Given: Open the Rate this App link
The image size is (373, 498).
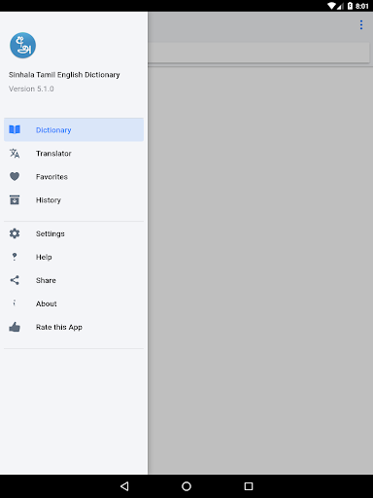Looking at the screenshot, I should pyautogui.click(x=74, y=327).
